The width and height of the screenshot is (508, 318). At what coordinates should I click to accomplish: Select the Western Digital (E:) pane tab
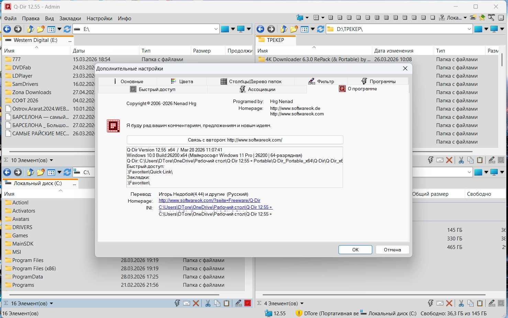click(38, 40)
